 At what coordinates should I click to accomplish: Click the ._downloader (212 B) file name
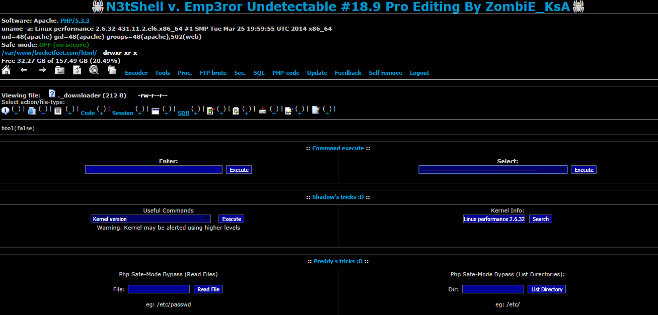[x=92, y=95]
